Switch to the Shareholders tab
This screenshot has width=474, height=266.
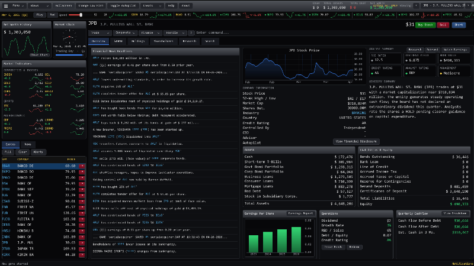164,41
